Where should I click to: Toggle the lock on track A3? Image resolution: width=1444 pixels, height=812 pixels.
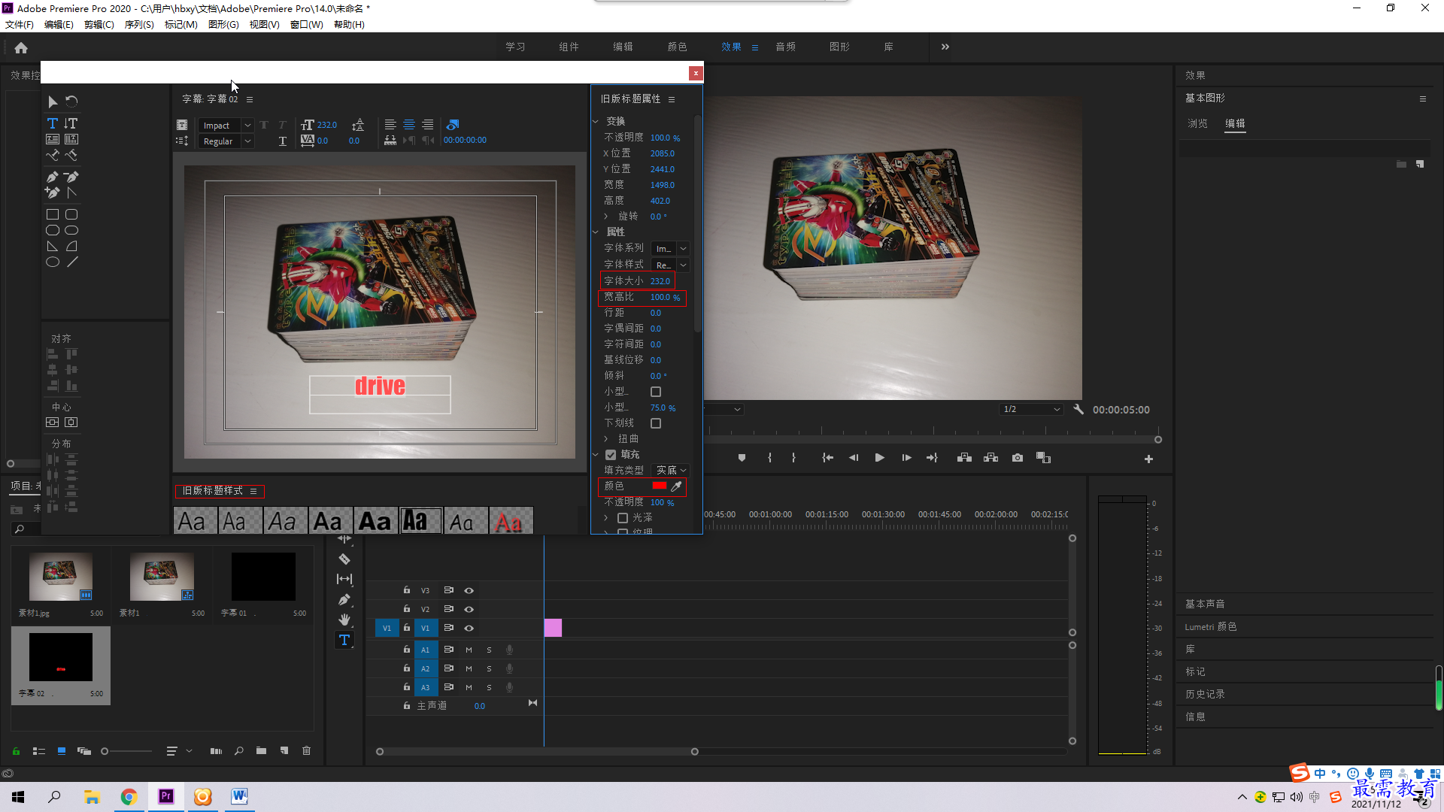(407, 687)
